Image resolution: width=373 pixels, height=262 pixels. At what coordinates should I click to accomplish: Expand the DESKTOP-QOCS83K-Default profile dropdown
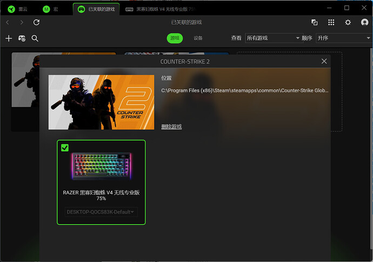click(101, 212)
